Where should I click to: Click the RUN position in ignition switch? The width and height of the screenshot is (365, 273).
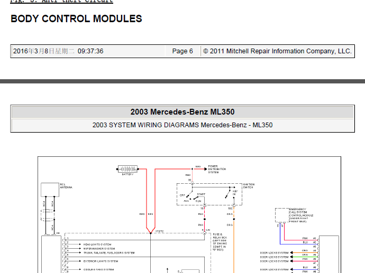[x=198, y=201]
